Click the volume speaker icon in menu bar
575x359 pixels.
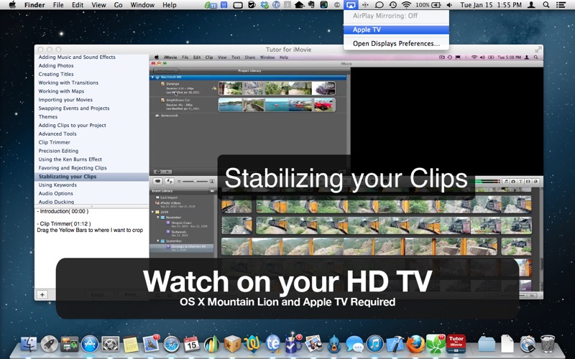click(x=450, y=5)
